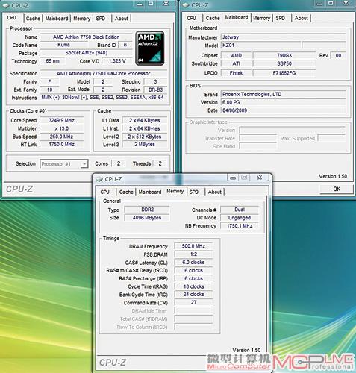Click the BIOS Date '04/08/2009'

point(284,110)
